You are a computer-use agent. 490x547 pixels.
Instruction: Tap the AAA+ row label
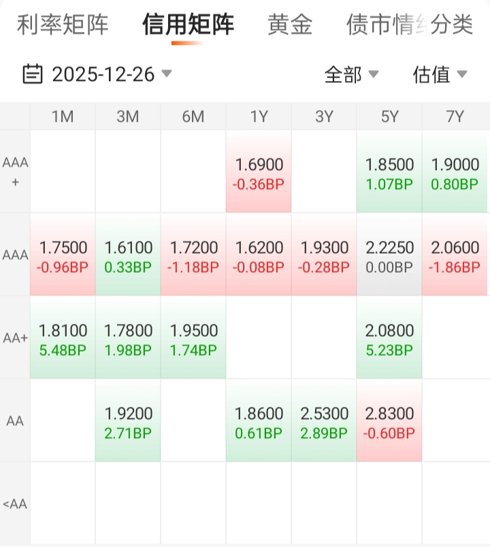coord(15,172)
